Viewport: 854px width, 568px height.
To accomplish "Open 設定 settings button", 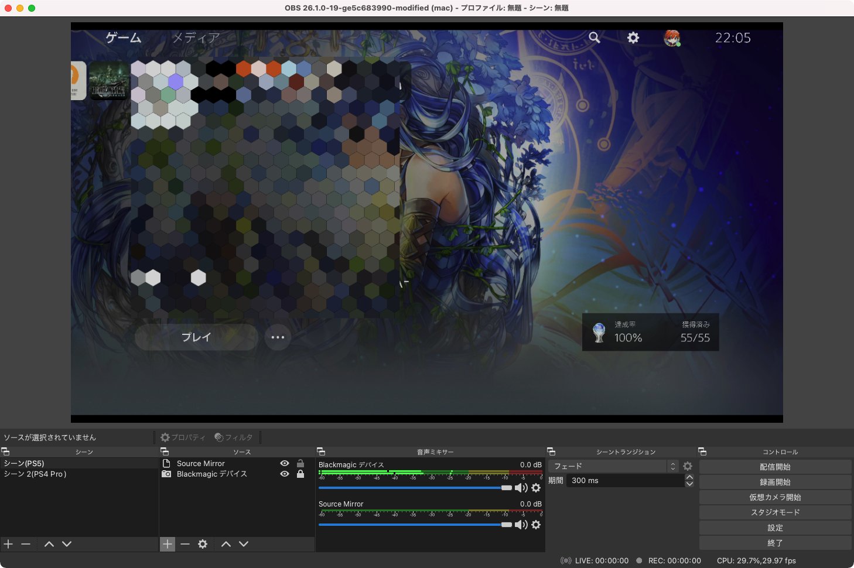I will pos(775,528).
